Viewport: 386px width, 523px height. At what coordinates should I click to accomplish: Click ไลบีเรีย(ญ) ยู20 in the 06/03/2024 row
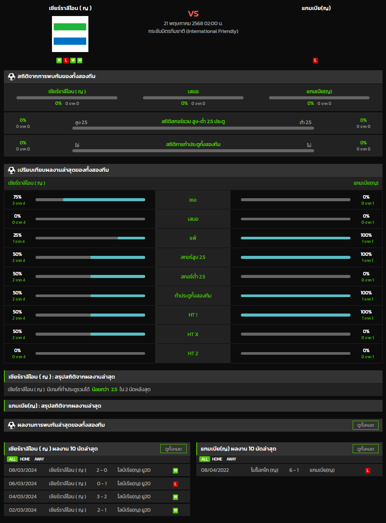coord(134,484)
